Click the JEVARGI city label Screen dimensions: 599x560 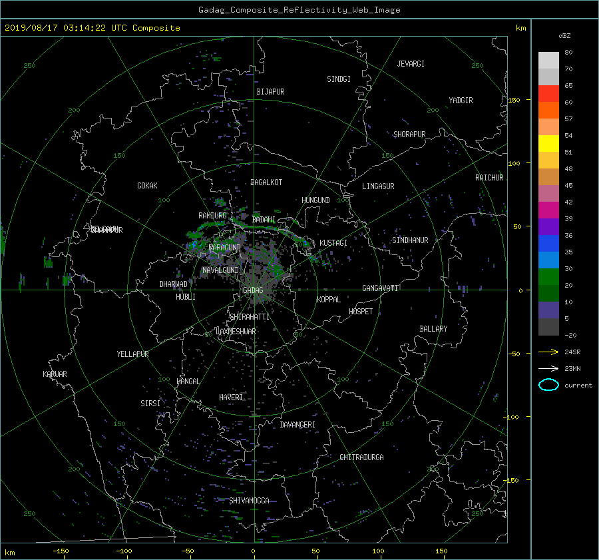411,64
